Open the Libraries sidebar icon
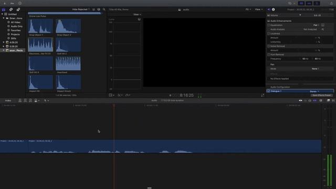The width and height of the screenshot is (336, 189). click(x=4, y=9)
